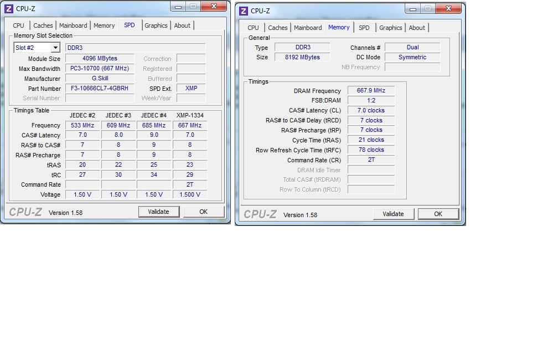This screenshot has height=349, width=558.
Task: Click Row Refresh Cycle Time 78 clocks field
Action: pos(371,150)
